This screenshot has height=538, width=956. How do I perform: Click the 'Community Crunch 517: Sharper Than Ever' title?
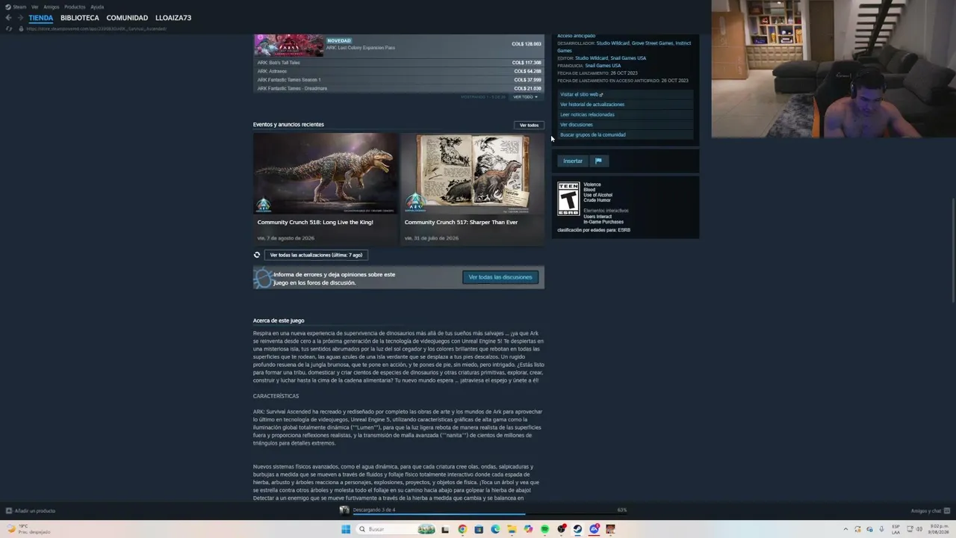(x=461, y=222)
